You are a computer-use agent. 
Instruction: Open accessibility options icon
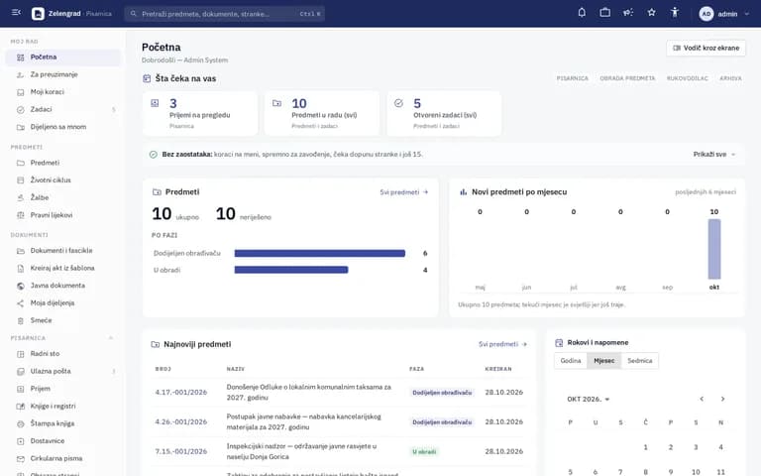(x=675, y=13)
